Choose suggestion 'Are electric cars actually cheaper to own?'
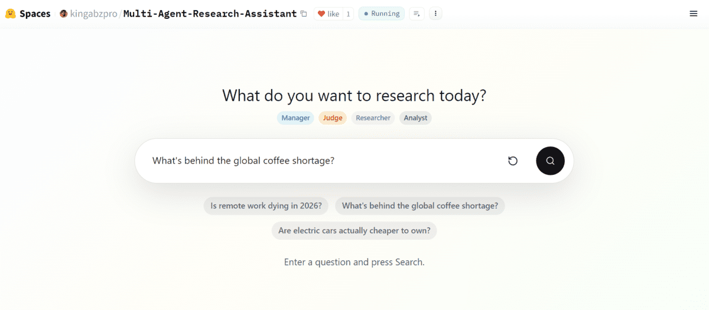The image size is (709, 310). pyautogui.click(x=354, y=231)
